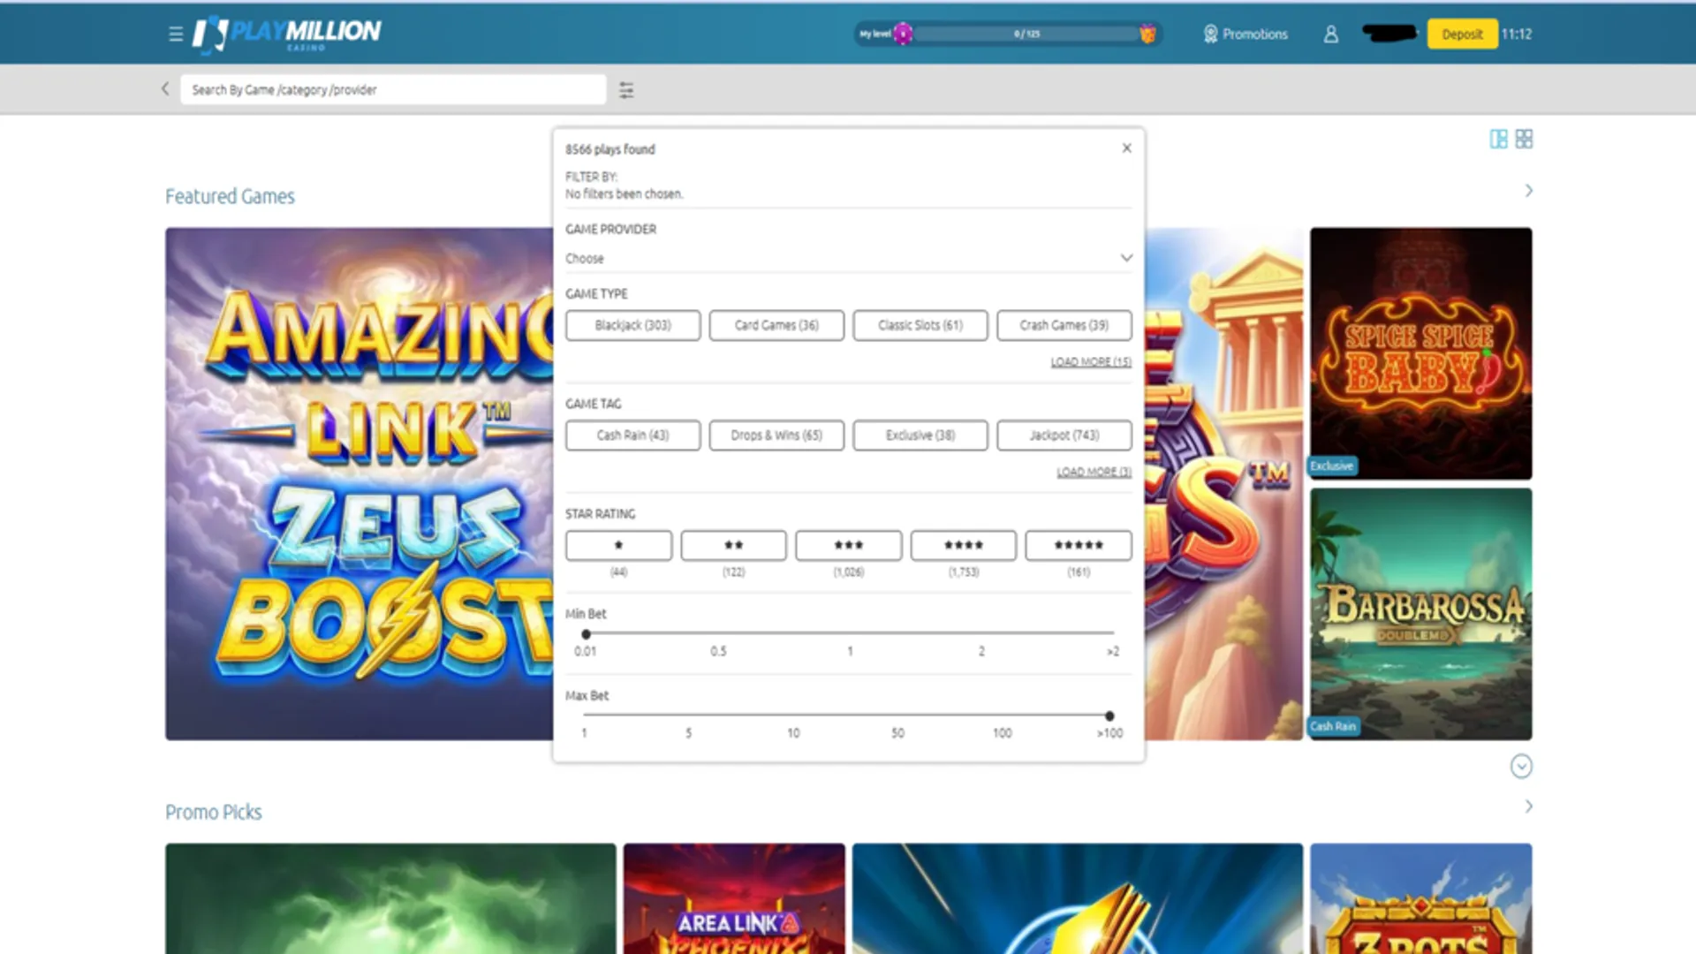Open the Spice Spice Baby game thumbnail
Viewport: 1696px width, 954px height.
(1421, 353)
